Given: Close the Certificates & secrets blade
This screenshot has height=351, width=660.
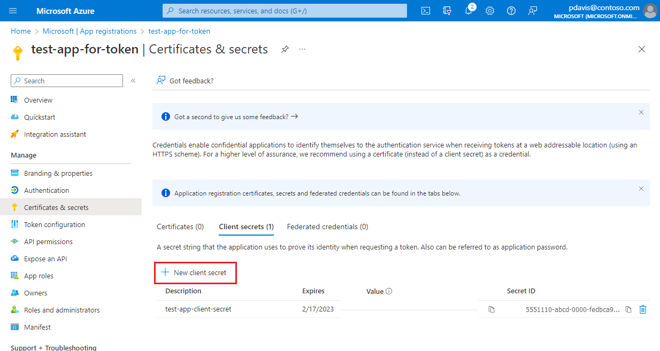Looking at the screenshot, I should point(642,49).
